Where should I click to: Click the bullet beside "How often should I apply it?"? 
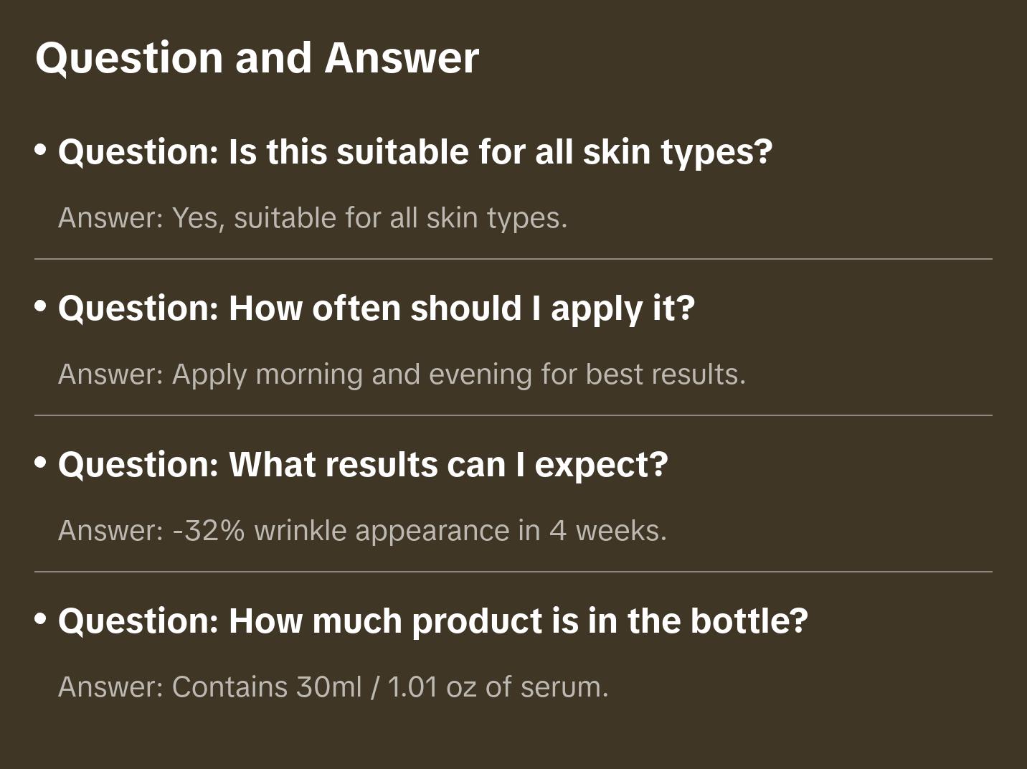[x=41, y=306]
